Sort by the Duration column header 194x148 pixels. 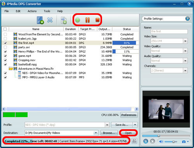(x=71, y=29)
